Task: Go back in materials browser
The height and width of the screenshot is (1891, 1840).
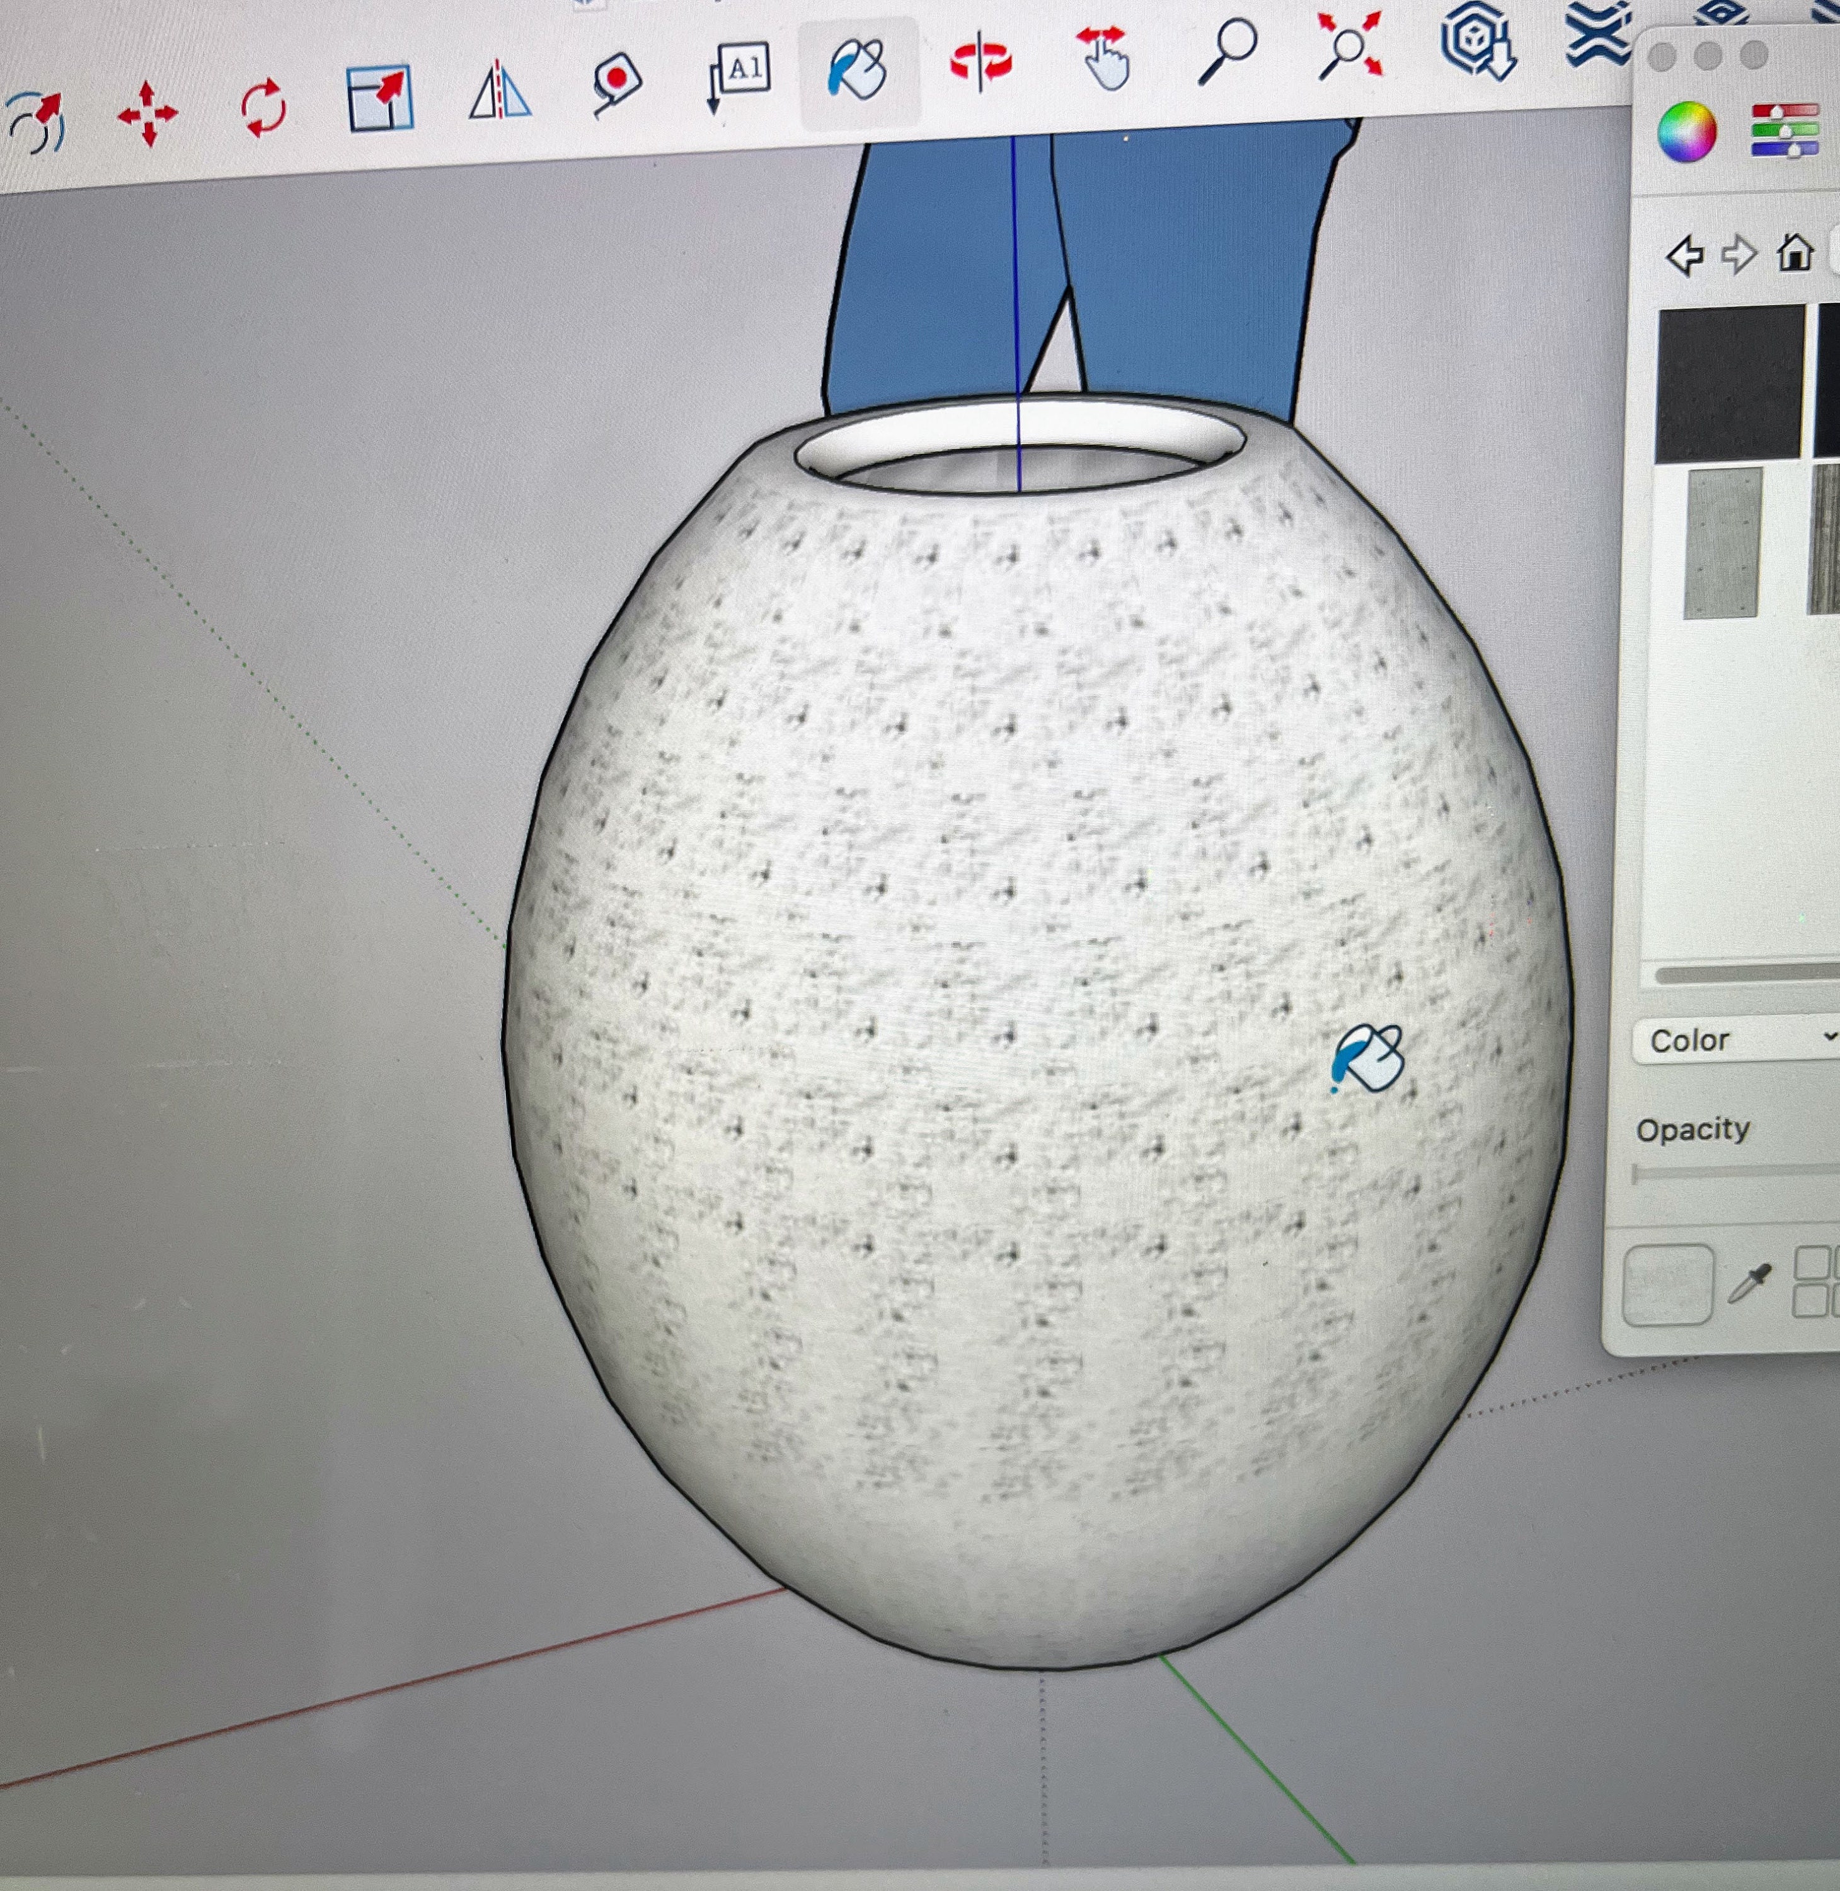Action: coord(1686,255)
